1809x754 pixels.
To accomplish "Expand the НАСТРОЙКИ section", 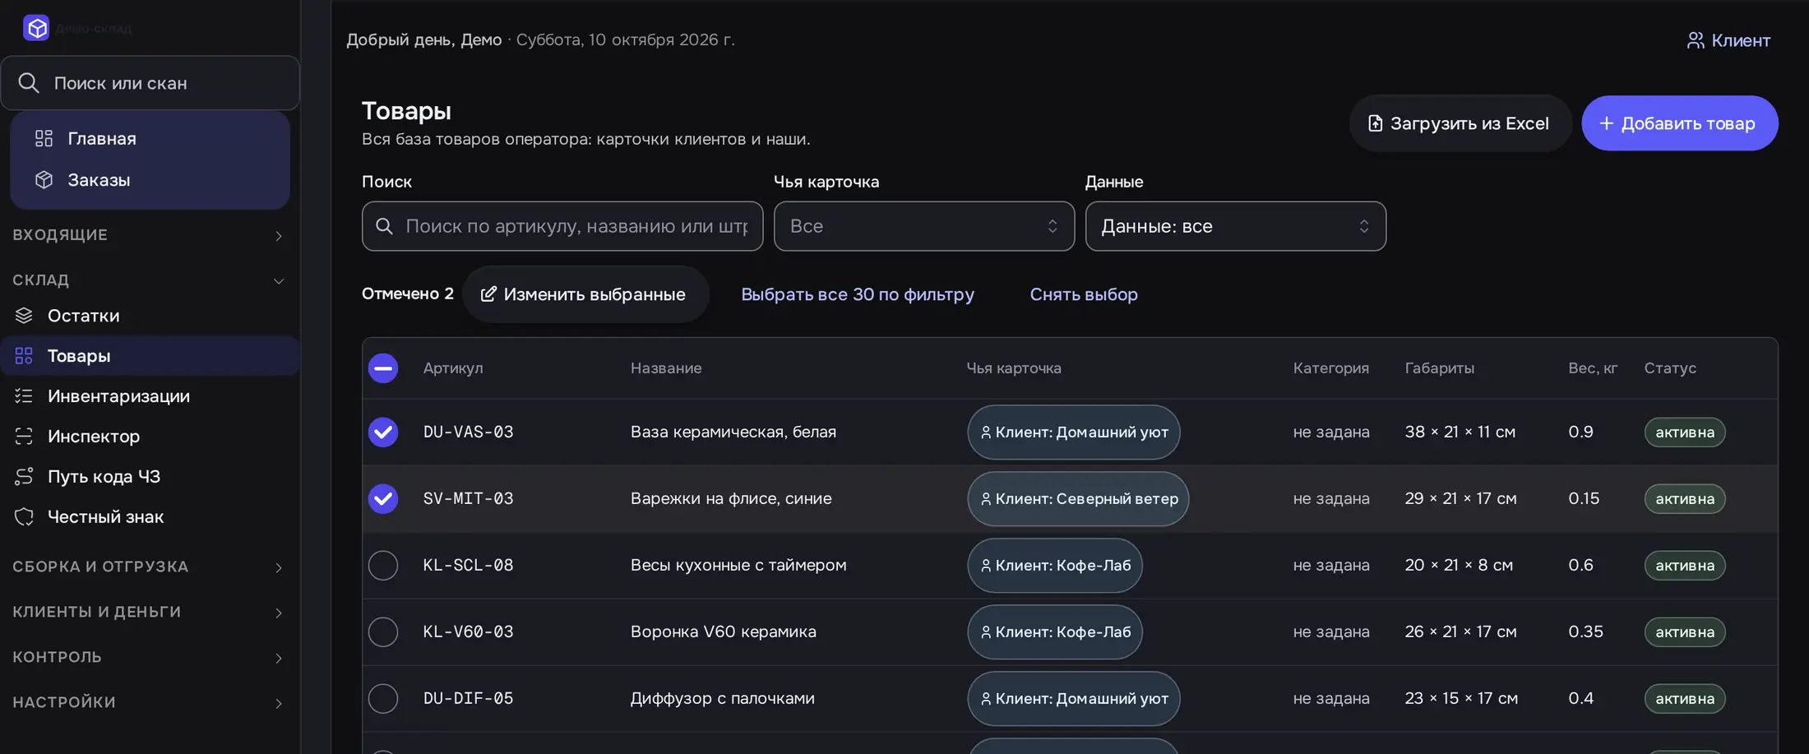I will point(150,703).
